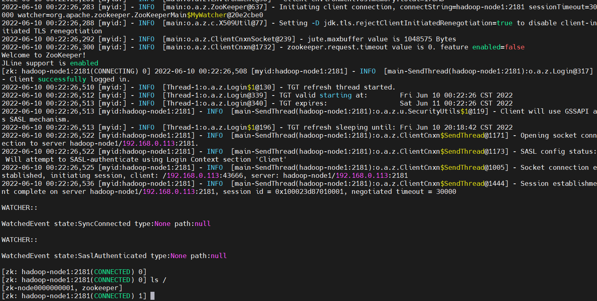Screen dimensions: 597x301
Task: Click 'Client will use GSSAPI' message
Action: tap(545, 111)
